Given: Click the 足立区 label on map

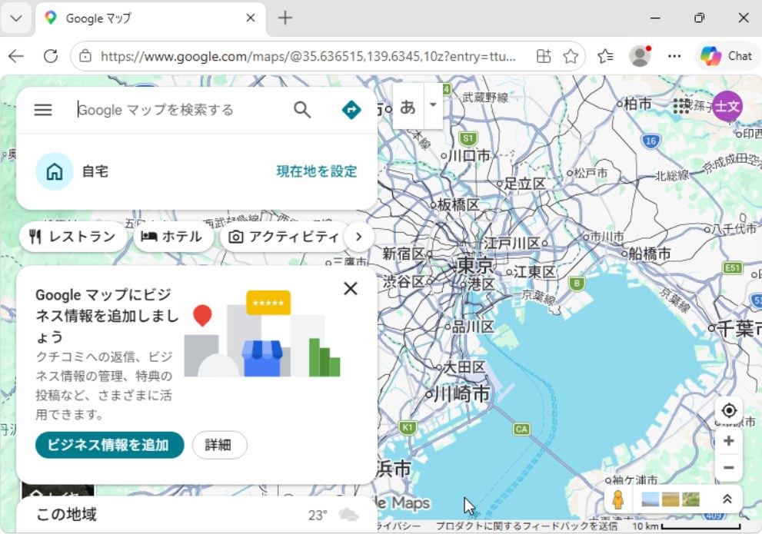Looking at the screenshot, I should click(525, 184).
